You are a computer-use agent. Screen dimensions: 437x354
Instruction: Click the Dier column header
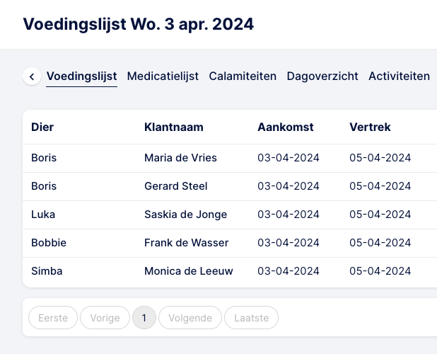point(42,127)
